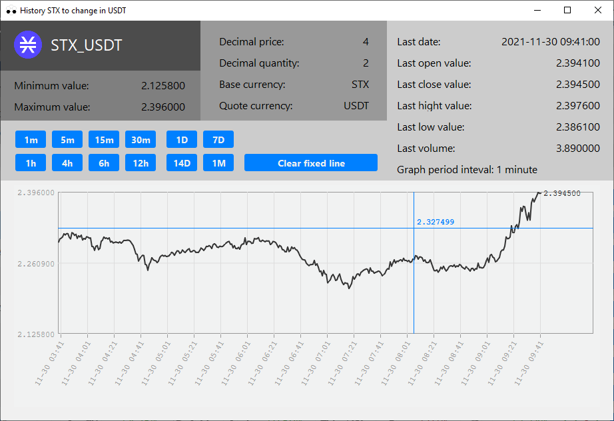The width and height of the screenshot is (614, 421).
Task: Click x-axis label 11-30 07:21
Action: coord(342,363)
